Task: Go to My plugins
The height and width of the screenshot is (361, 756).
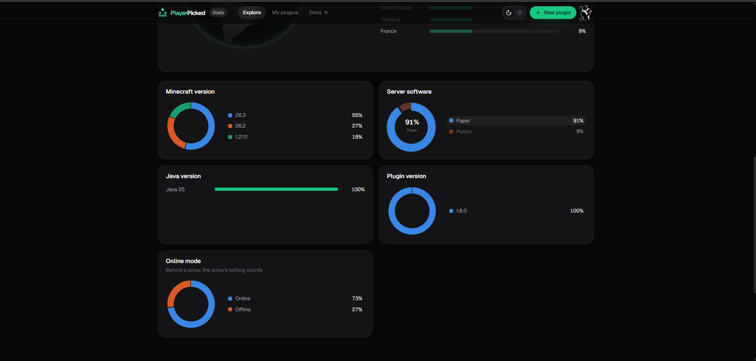Action: click(285, 13)
